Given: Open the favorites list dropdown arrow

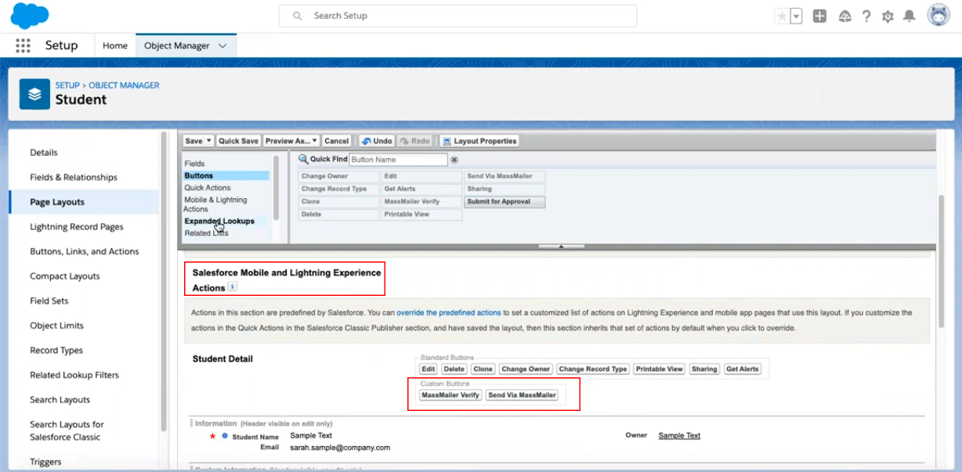Looking at the screenshot, I should [x=796, y=16].
